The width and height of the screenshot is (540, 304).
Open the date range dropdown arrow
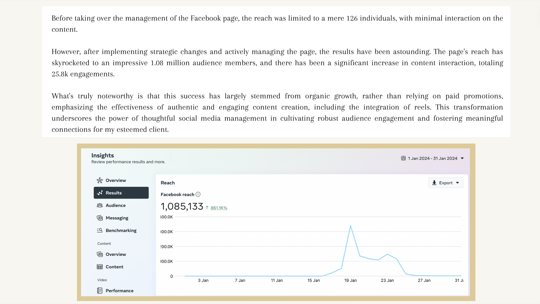[x=462, y=158]
